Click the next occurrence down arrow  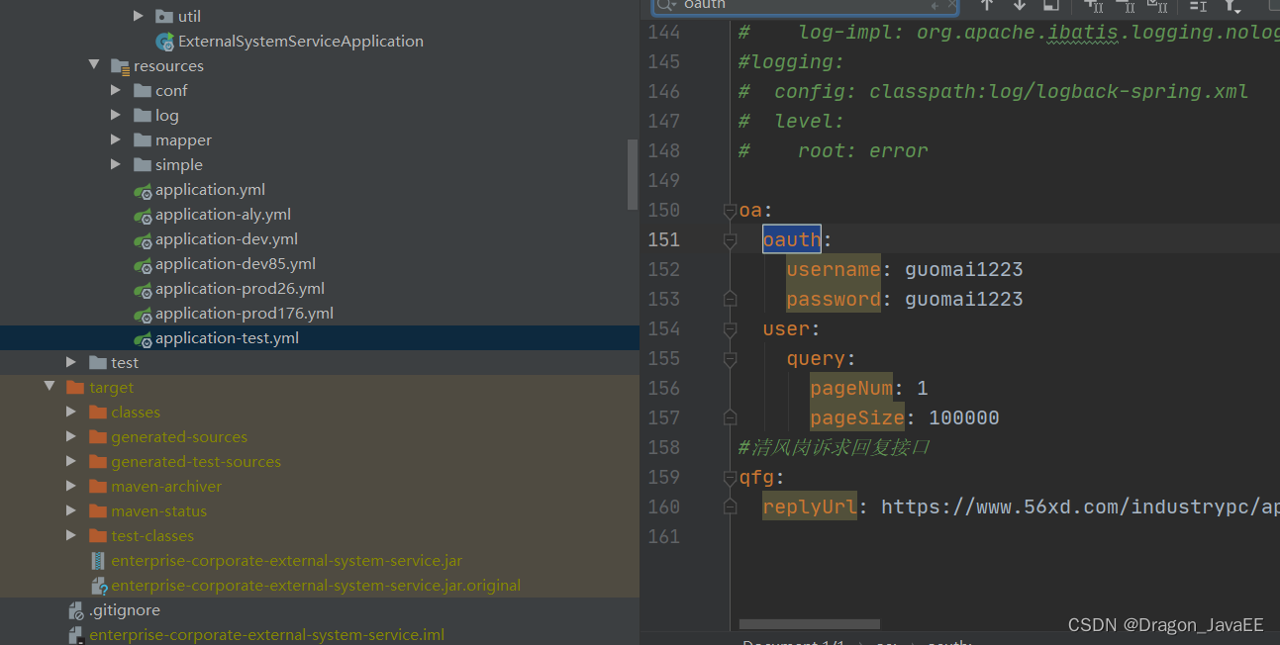point(1020,7)
